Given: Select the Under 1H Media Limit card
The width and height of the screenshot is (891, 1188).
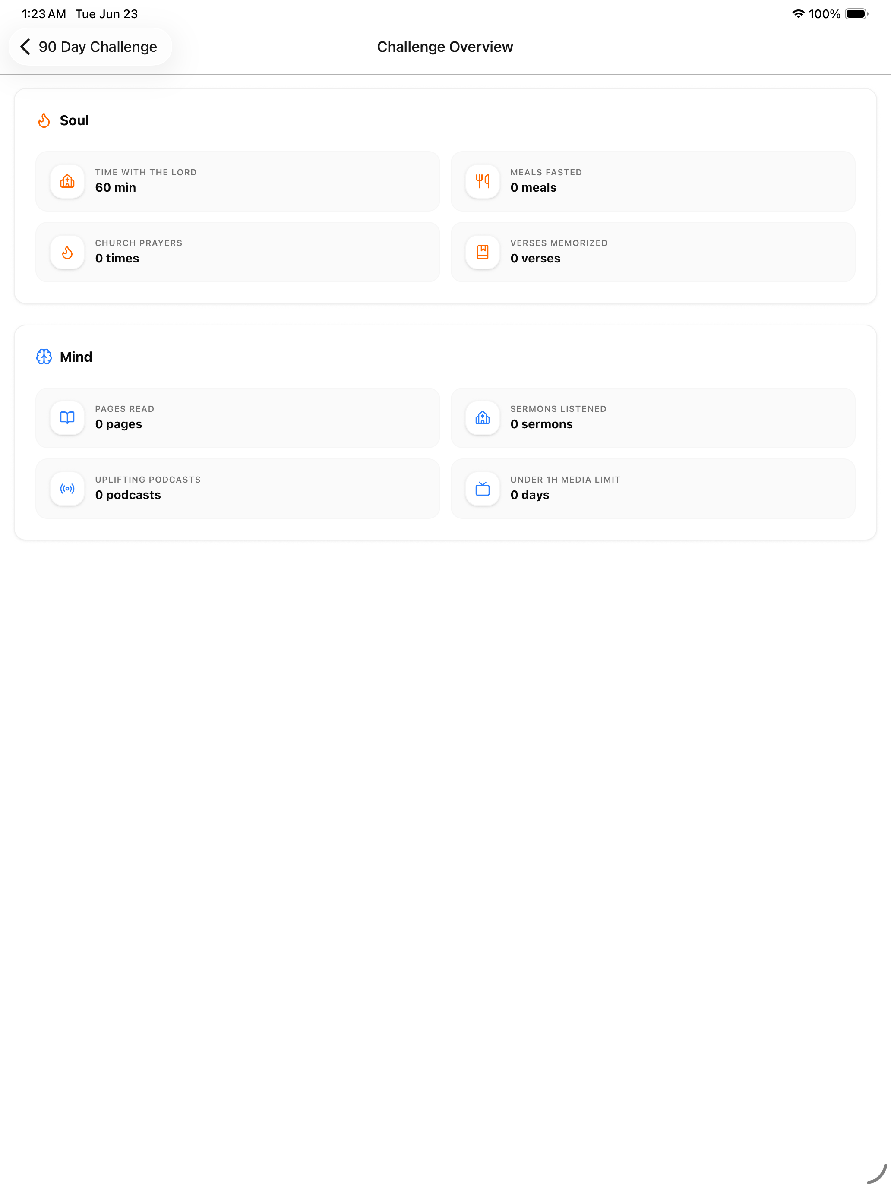Looking at the screenshot, I should pyautogui.click(x=653, y=489).
